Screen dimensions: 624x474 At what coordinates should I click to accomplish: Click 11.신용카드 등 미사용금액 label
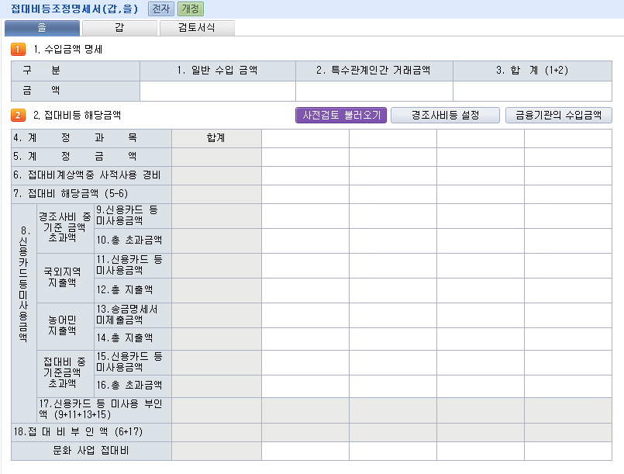[x=133, y=265]
